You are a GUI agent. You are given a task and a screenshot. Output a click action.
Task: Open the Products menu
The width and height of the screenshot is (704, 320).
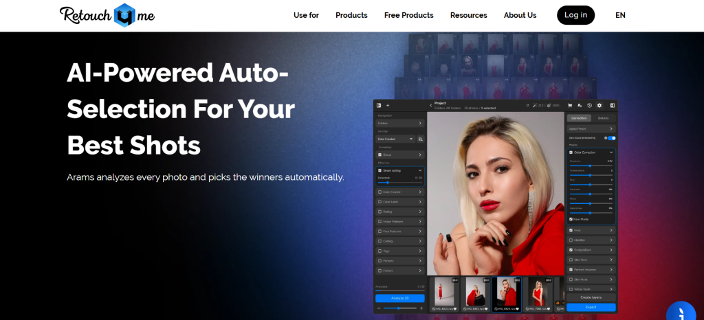pyautogui.click(x=351, y=15)
